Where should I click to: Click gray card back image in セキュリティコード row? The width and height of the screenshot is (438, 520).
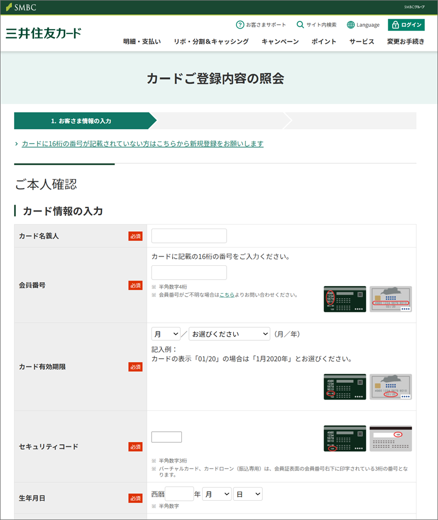[390, 438]
